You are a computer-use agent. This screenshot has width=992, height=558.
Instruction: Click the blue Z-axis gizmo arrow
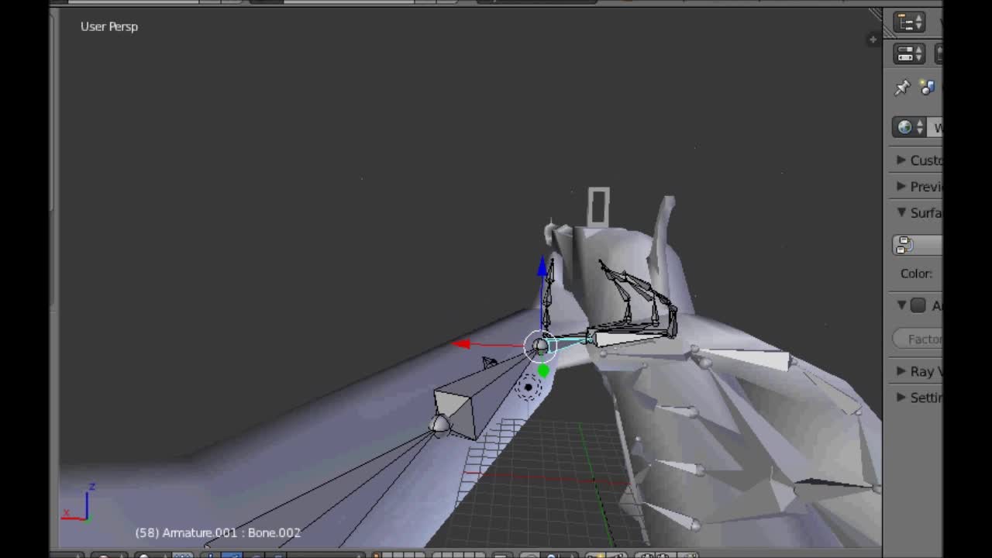click(542, 267)
